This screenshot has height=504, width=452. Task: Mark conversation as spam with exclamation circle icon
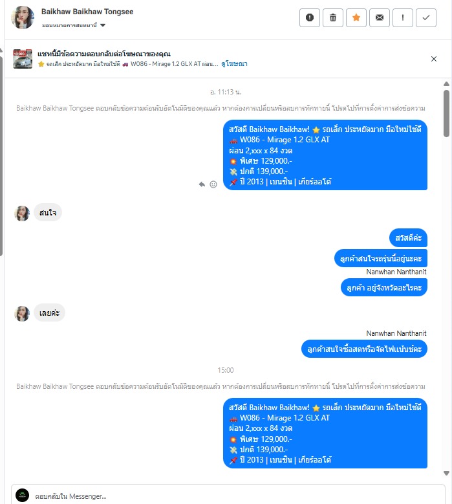pyautogui.click(x=309, y=17)
